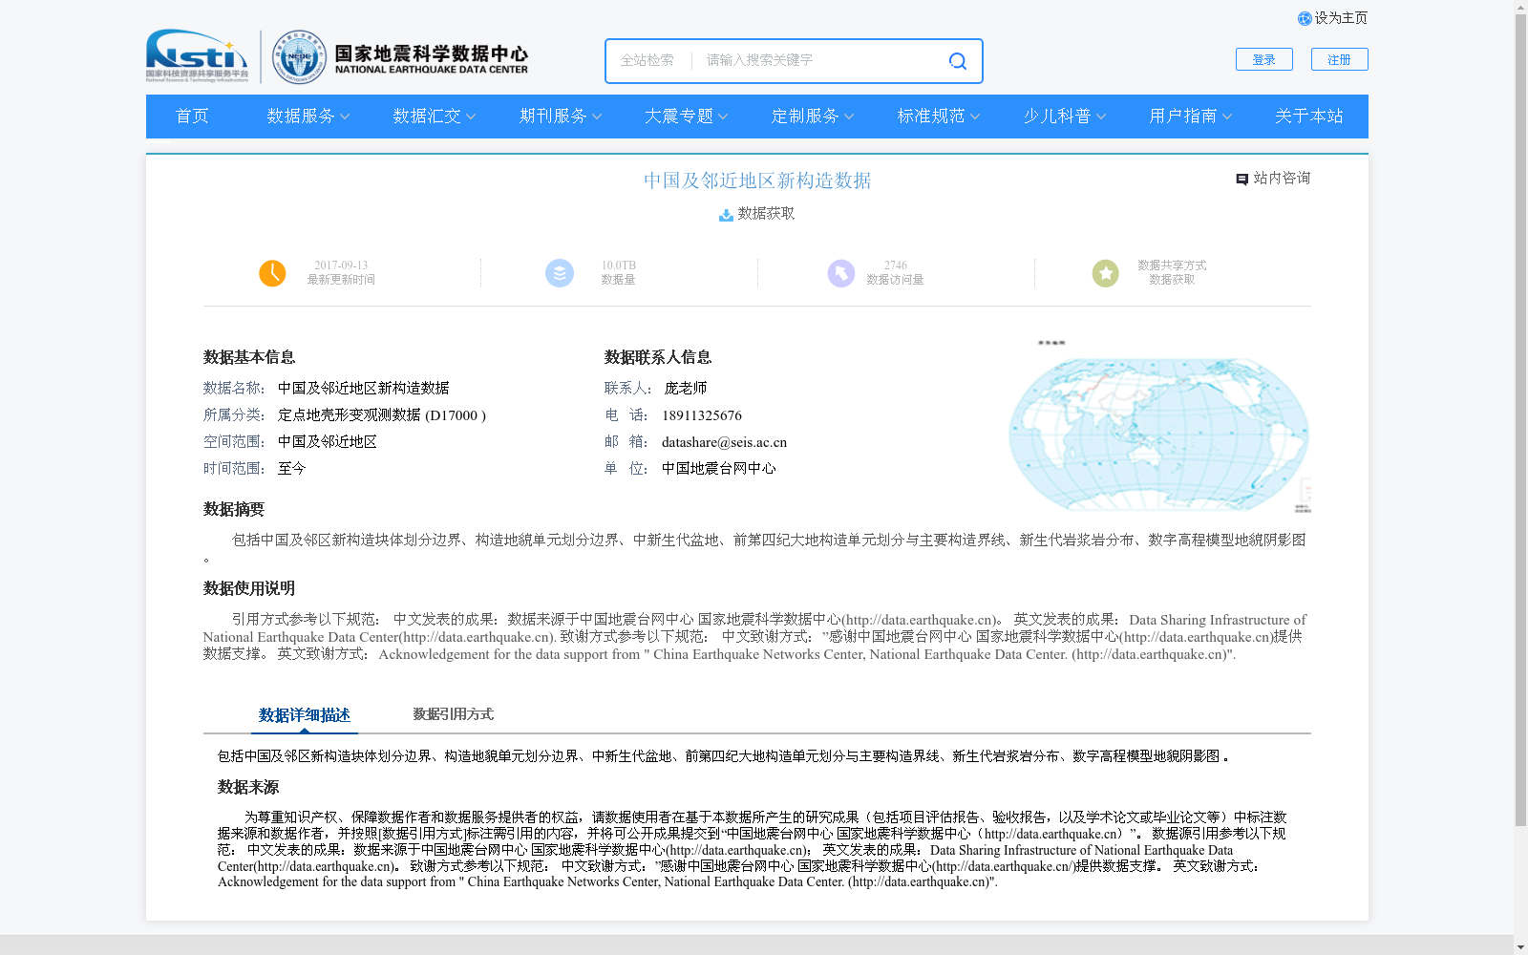1528x955 pixels.
Task: Expand the 大震专题 menu chevron
Action: (x=723, y=117)
